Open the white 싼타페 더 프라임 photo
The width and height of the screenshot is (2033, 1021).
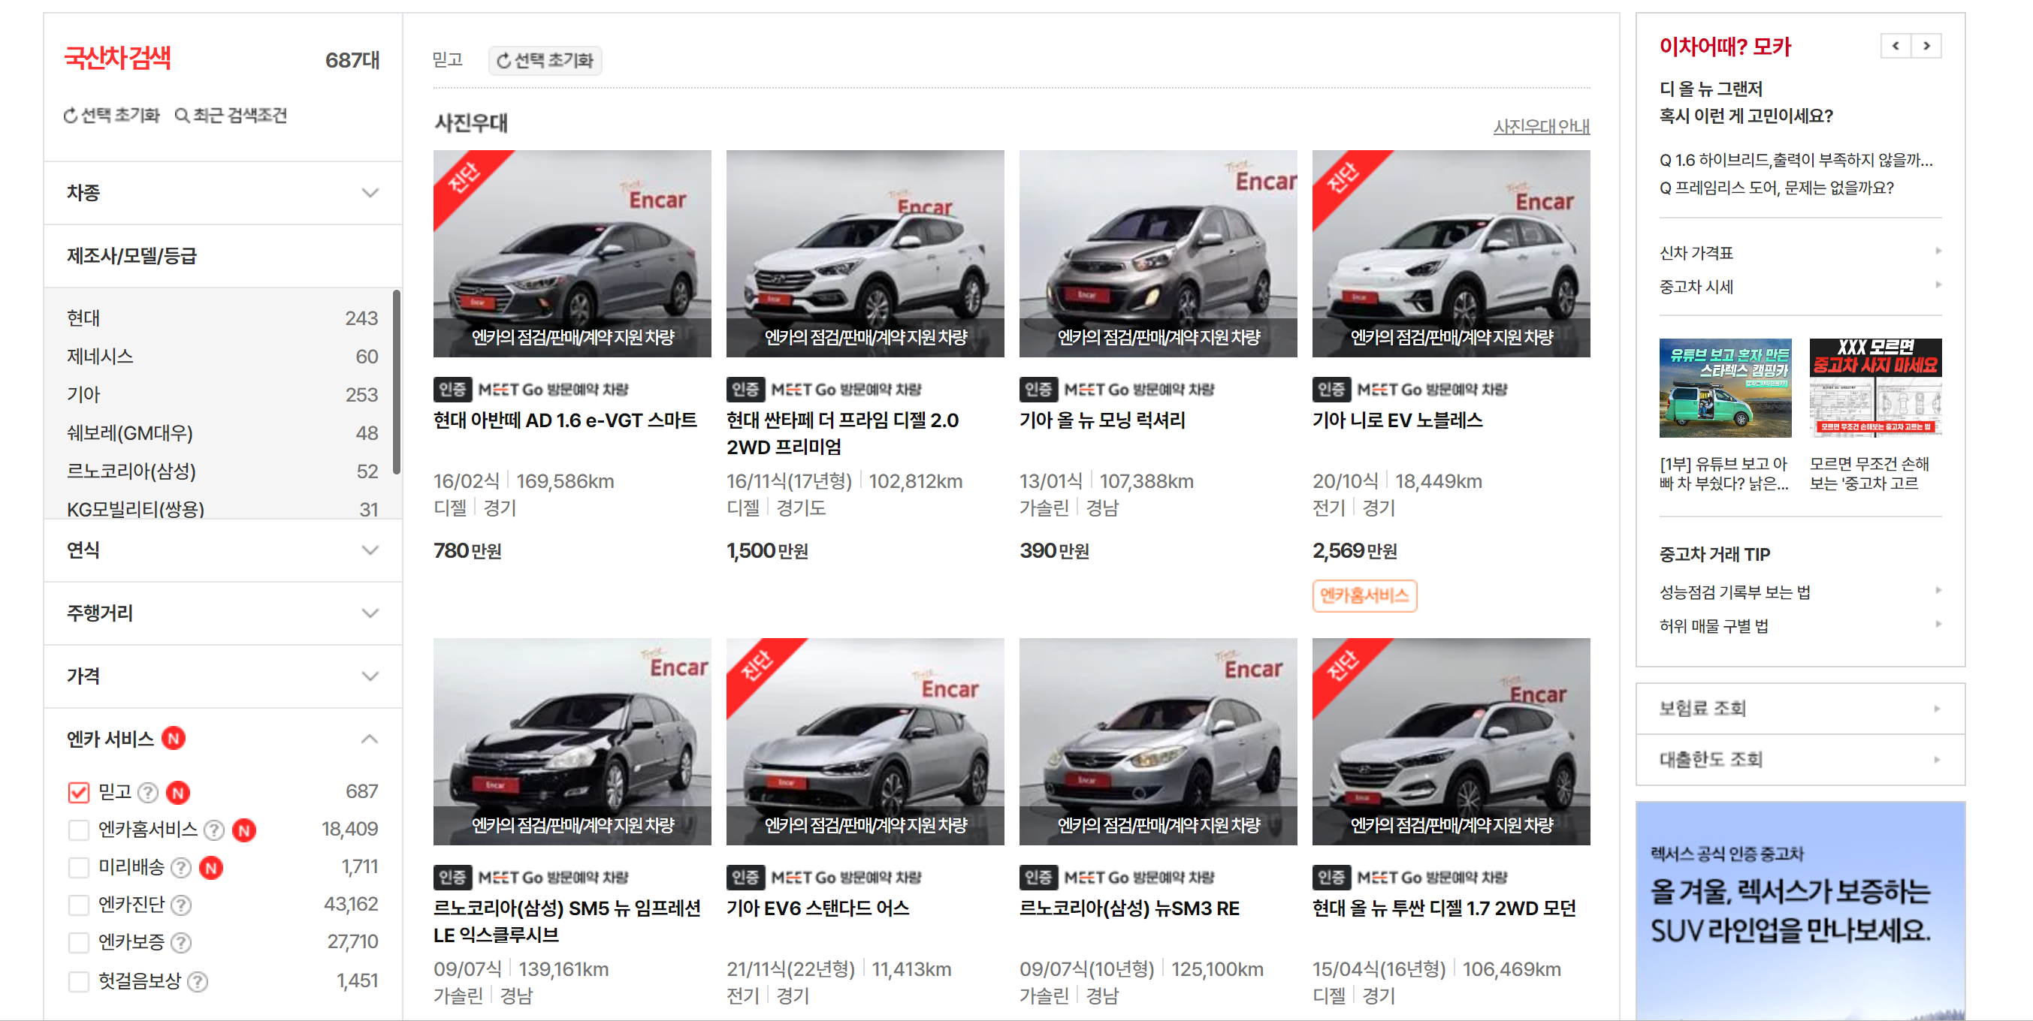[865, 254]
